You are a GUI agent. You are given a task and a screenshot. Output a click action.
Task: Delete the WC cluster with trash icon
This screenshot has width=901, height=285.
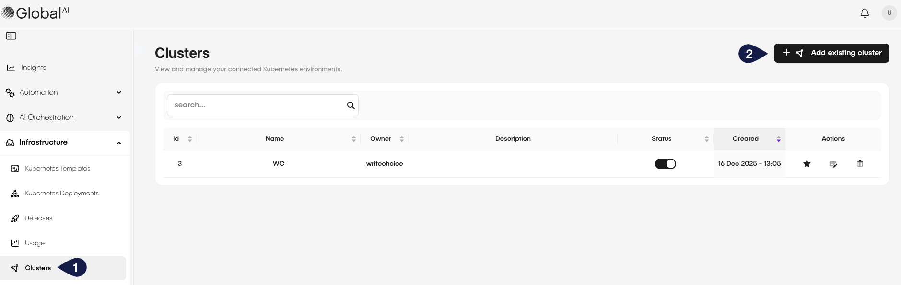pyautogui.click(x=860, y=164)
